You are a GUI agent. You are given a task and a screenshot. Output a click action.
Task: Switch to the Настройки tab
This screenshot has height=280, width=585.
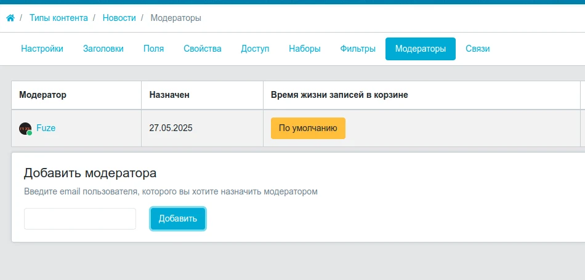point(42,49)
